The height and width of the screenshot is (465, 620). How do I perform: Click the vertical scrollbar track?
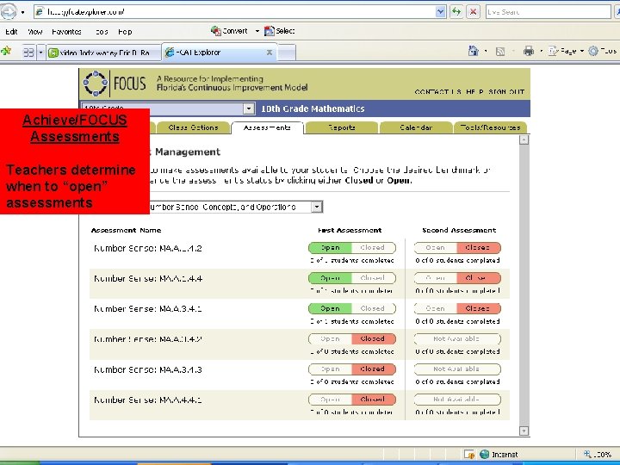pyautogui.click(x=524, y=285)
